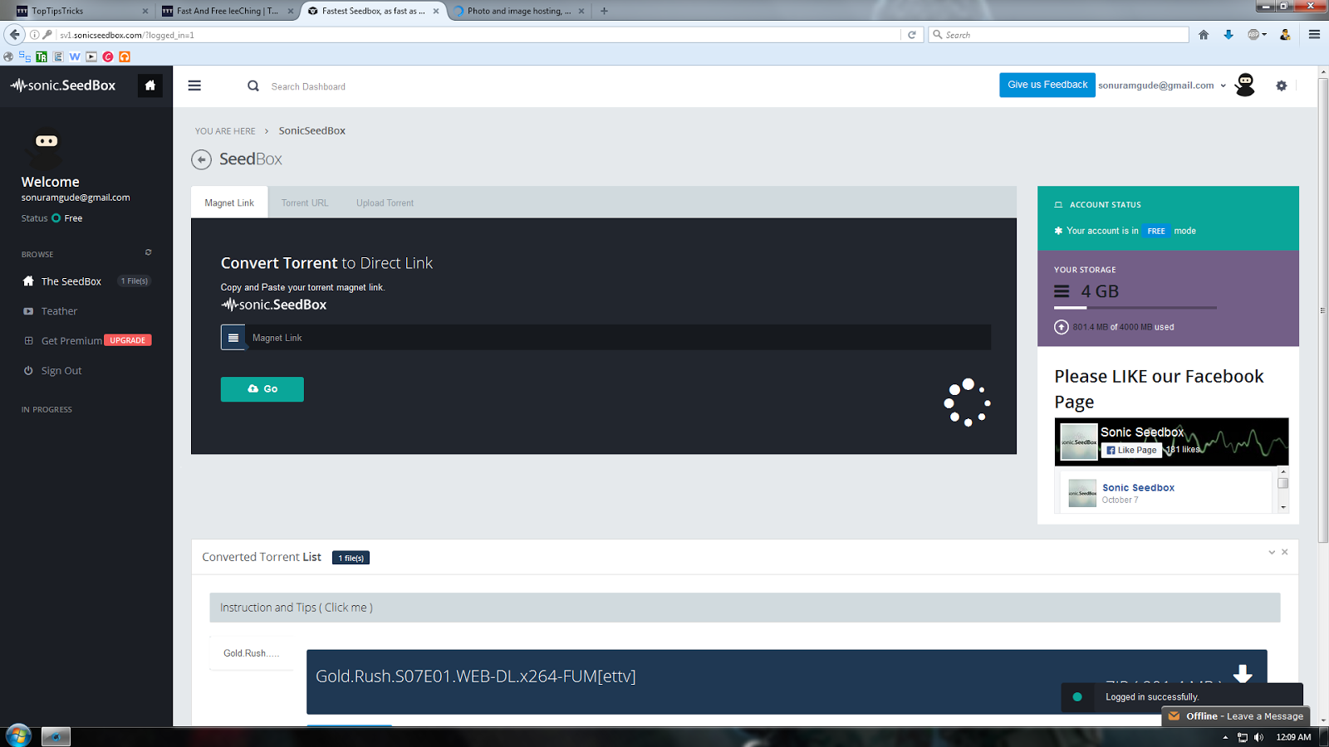Open the settings gear icon
Screen dimensions: 1329x747
[1282, 85]
